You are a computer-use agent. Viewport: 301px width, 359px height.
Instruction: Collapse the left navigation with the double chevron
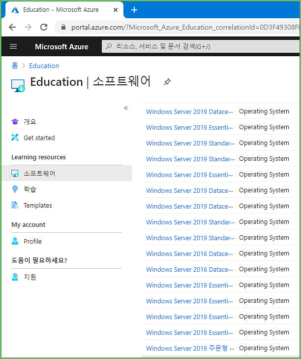tap(126, 108)
